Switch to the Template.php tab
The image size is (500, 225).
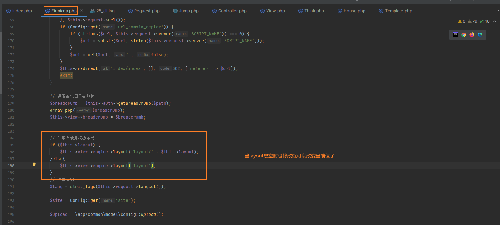(395, 11)
